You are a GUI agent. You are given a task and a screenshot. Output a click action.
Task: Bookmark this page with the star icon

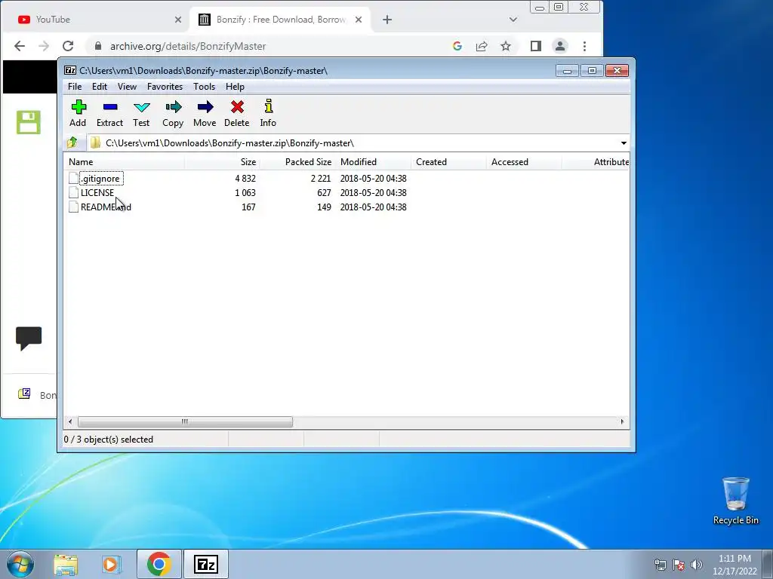pyautogui.click(x=506, y=46)
